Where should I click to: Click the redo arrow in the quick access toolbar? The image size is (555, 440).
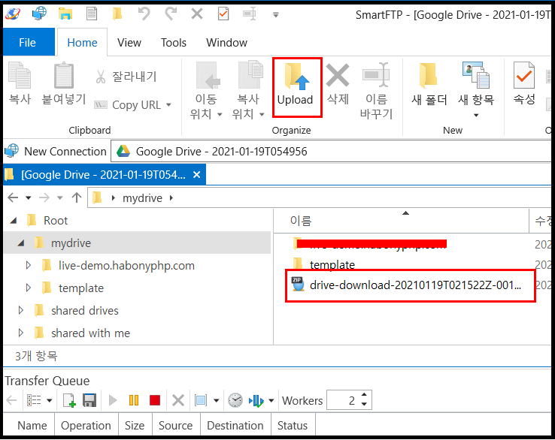[x=170, y=14]
